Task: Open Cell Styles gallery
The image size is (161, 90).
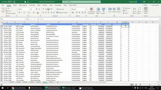Action: pyautogui.click(x=104, y=11)
